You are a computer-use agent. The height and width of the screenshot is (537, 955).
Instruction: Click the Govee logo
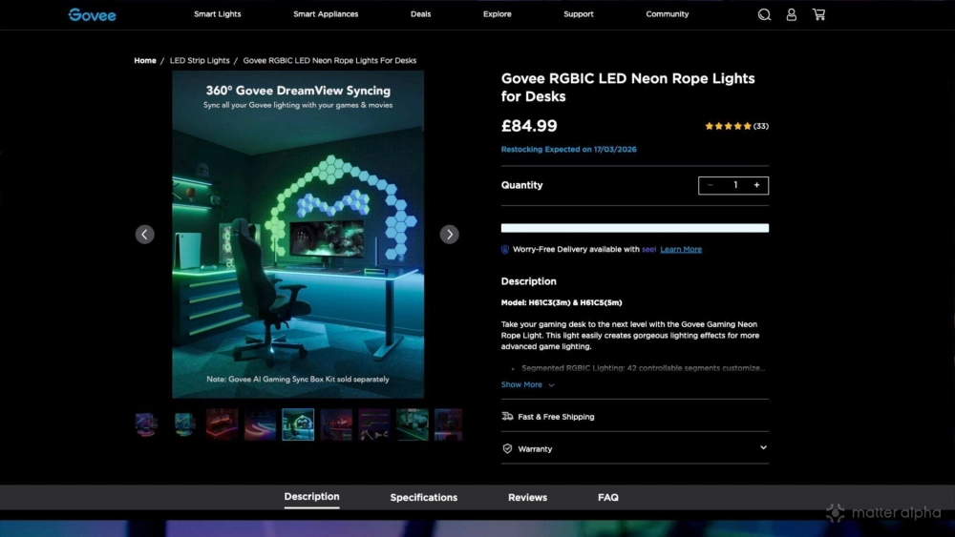[92, 14]
